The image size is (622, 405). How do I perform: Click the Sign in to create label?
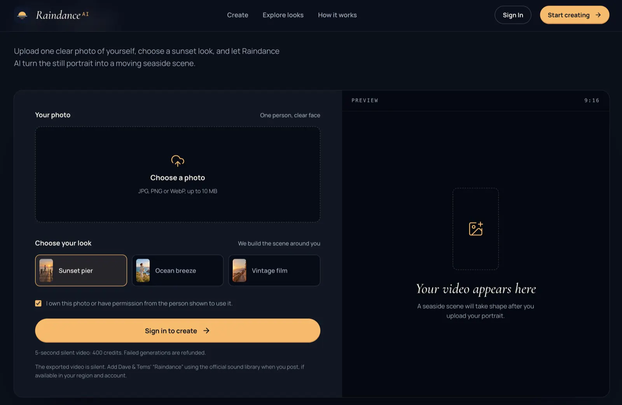point(171,331)
